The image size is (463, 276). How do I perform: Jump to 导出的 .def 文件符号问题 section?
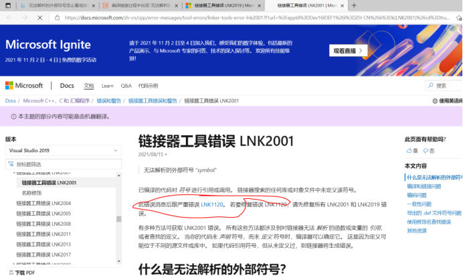[434, 213]
